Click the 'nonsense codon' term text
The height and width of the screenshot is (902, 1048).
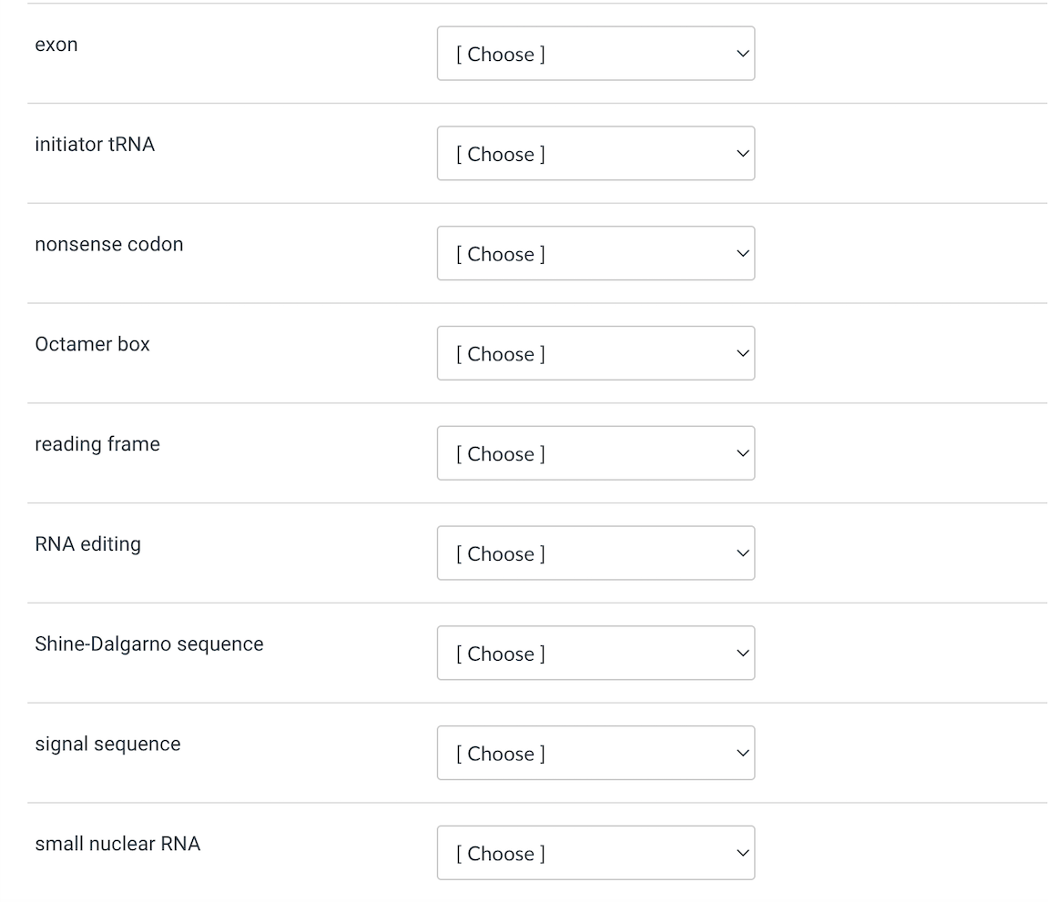(x=109, y=244)
